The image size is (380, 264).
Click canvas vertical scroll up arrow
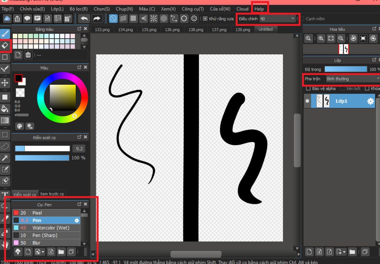[x=297, y=36]
